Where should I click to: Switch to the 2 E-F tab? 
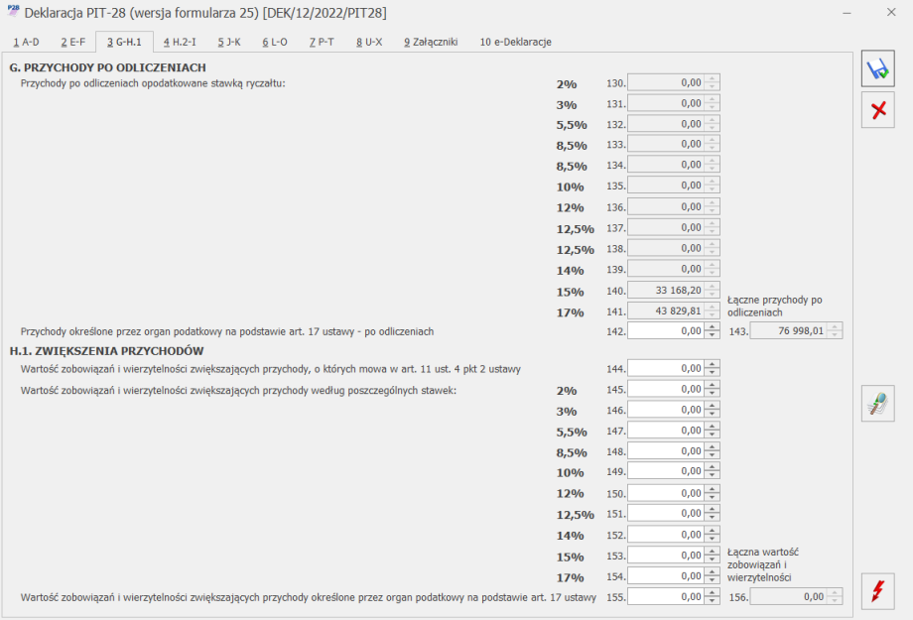coord(72,42)
